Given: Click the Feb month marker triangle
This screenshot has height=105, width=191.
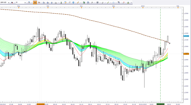Looking at the screenshot, I should (178, 8).
